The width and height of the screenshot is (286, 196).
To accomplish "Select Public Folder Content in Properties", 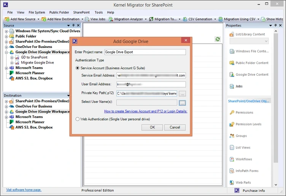I will coord(249,63).
